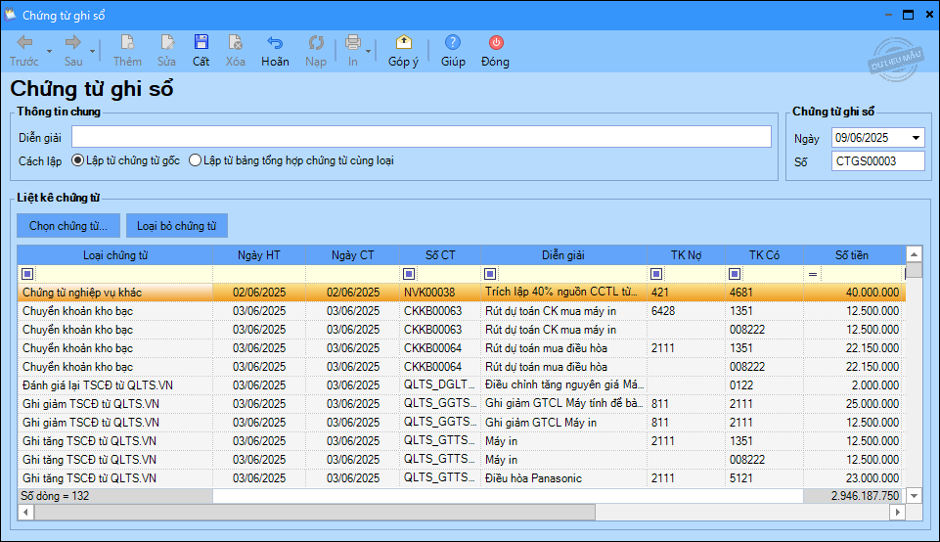This screenshot has height=542, width=940.
Task: Save with the Cất toolbar icon
Action: (x=201, y=51)
